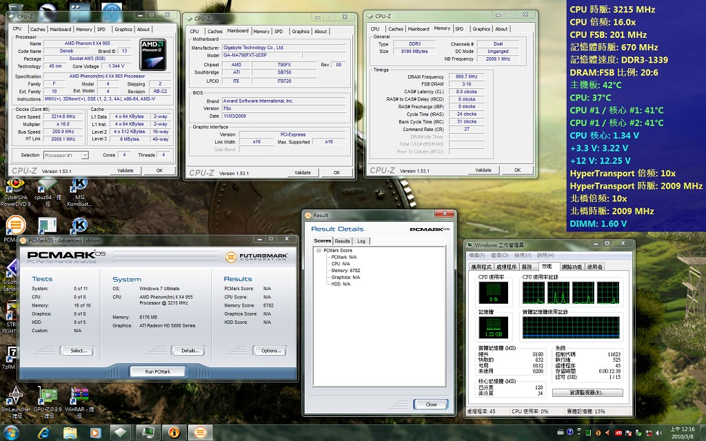Collapse the PCMark Score tree node
Viewport: 706px width, 441px height.
pyautogui.click(x=319, y=251)
